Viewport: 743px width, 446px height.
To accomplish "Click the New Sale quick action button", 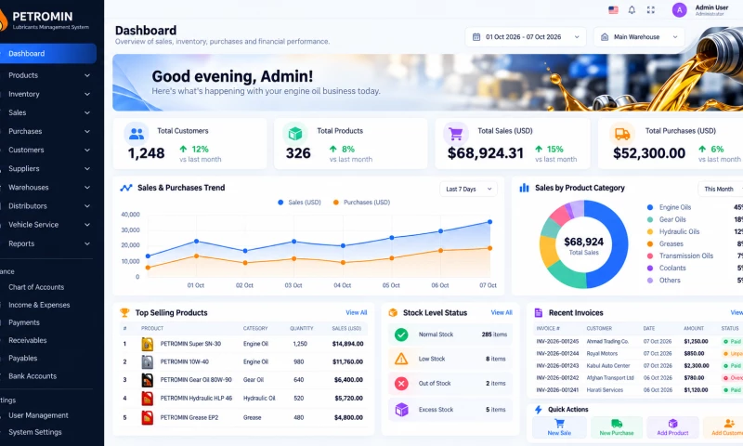I will [559, 427].
